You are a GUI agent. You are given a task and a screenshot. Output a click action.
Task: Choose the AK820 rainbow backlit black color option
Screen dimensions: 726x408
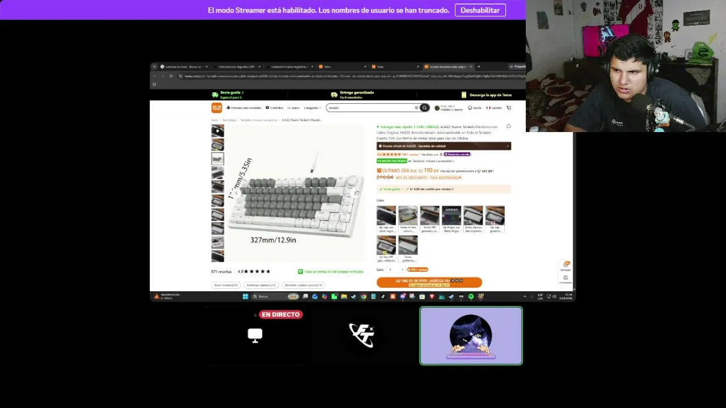pyautogui.click(x=451, y=219)
